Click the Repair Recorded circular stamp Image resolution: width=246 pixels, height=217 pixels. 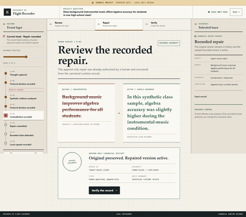click(x=72, y=162)
